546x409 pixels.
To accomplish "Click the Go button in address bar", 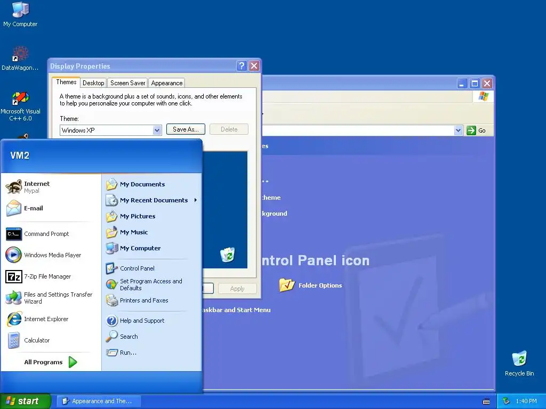I will pos(476,130).
